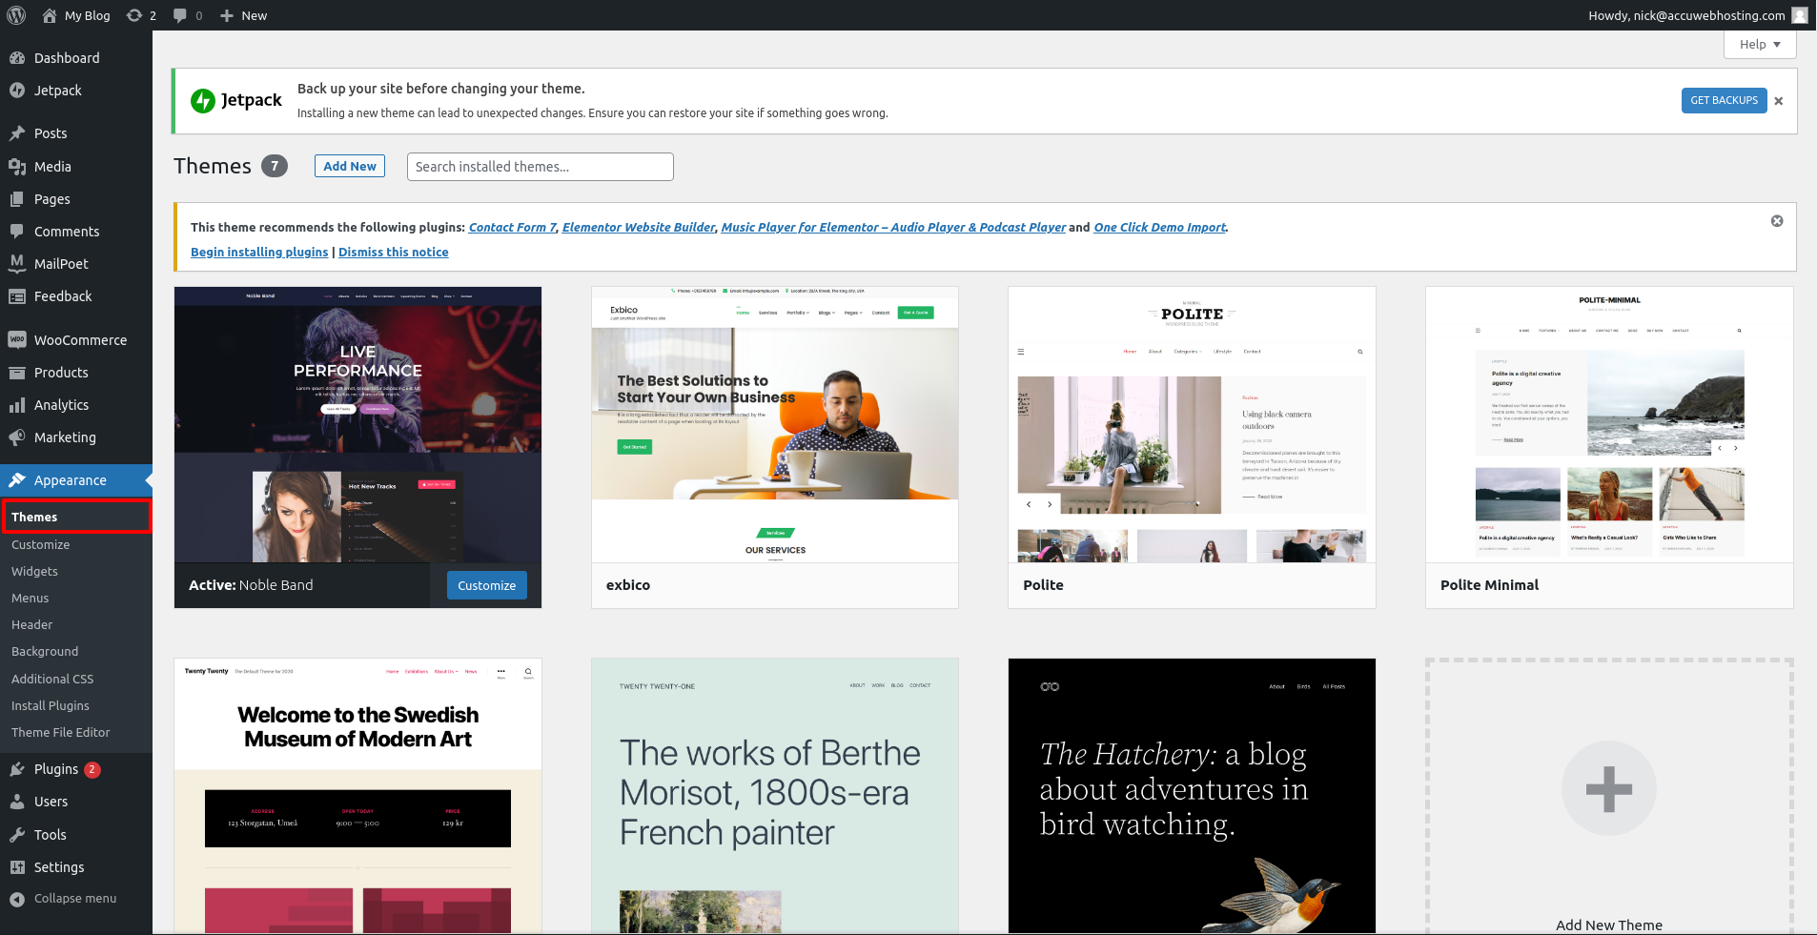
Task: Click the plus icon for Add New Theme
Action: click(1609, 788)
